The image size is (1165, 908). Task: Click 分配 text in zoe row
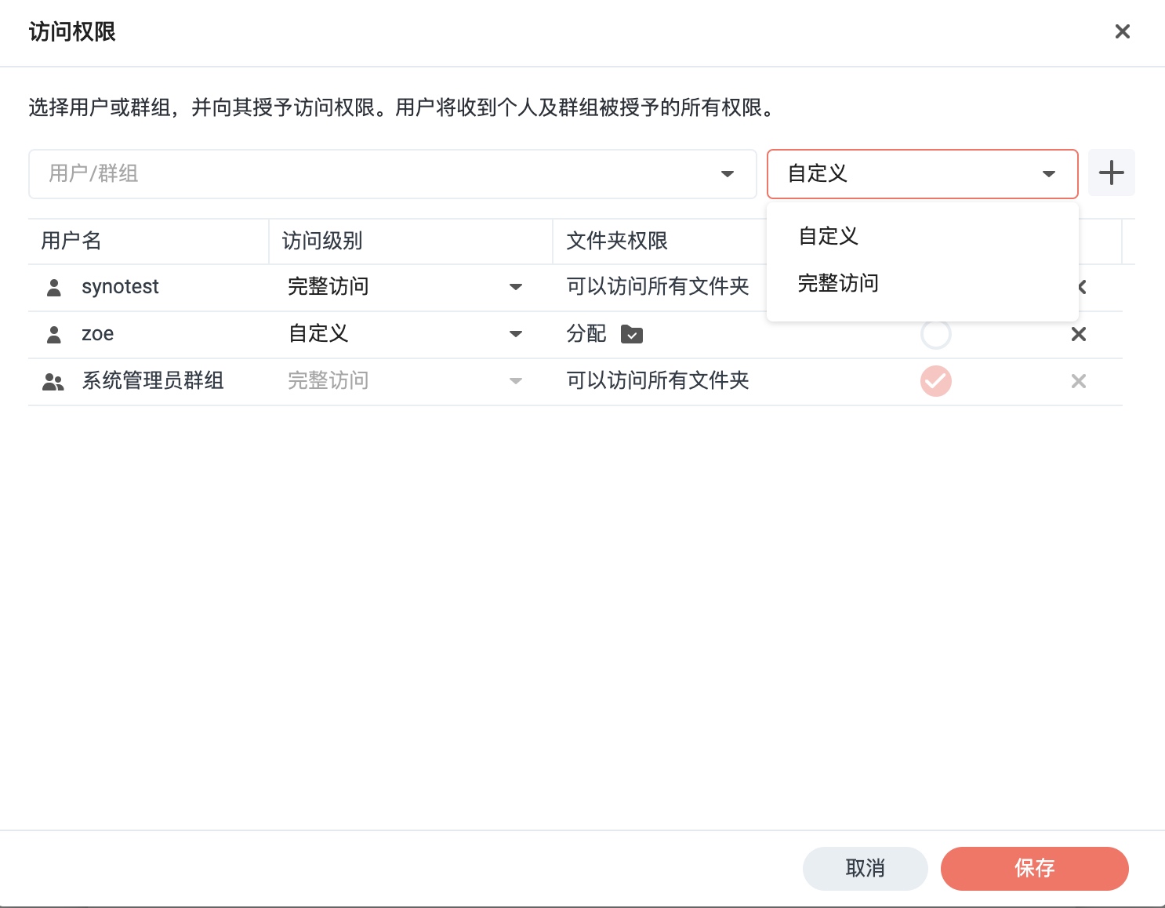click(x=586, y=333)
